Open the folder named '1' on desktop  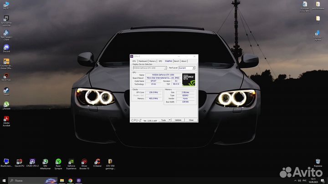tap(318, 20)
